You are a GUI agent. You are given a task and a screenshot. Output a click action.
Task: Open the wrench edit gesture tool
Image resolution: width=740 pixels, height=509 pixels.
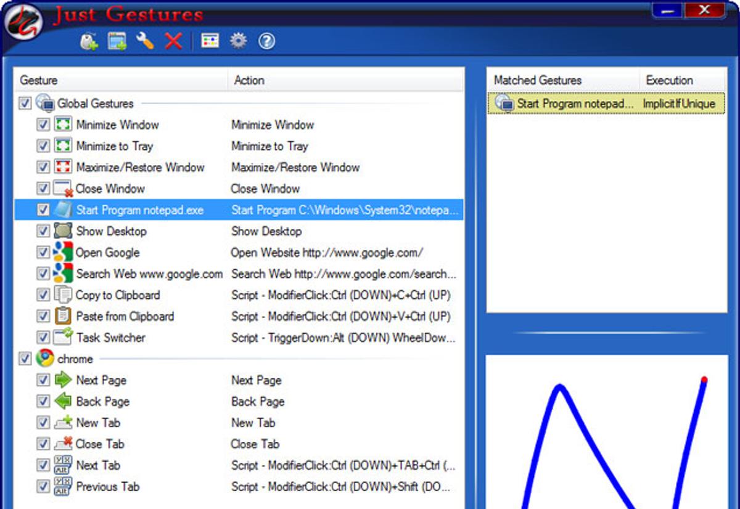tap(145, 41)
